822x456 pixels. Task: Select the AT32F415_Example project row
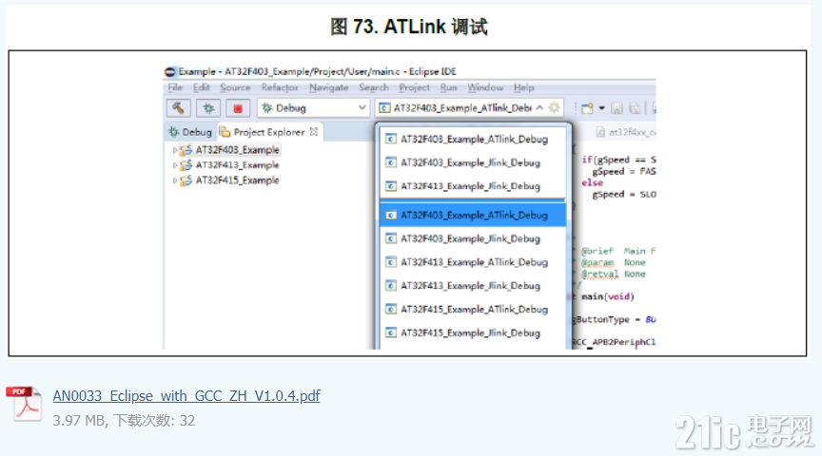227,180
